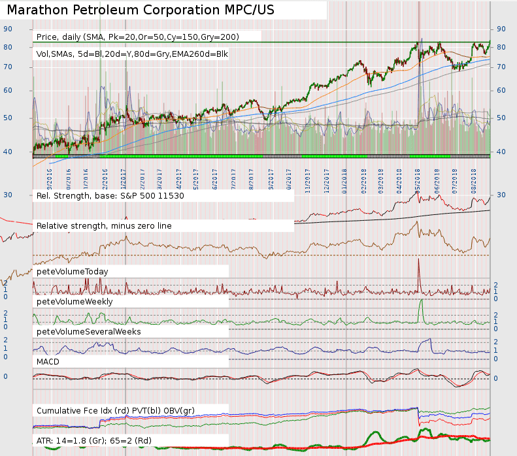Select the "01/2018" date axis label
The image size is (517, 456).
(344, 181)
